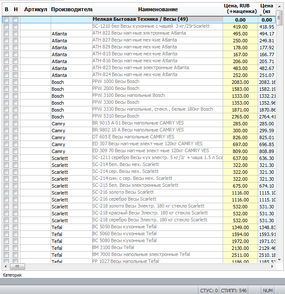Image resolution: width=285 pixels, height=294 pixels.
Task: Tick the Н checkbox for ATH 827 row
Action: pyautogui.click(x=16, y=41)
